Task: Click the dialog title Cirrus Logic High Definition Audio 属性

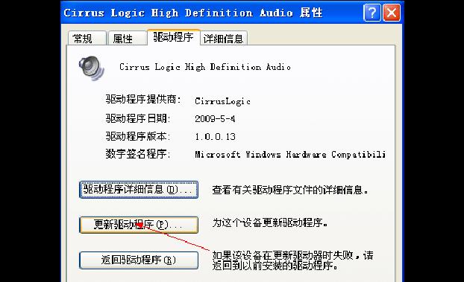Action: click(193, 13)
